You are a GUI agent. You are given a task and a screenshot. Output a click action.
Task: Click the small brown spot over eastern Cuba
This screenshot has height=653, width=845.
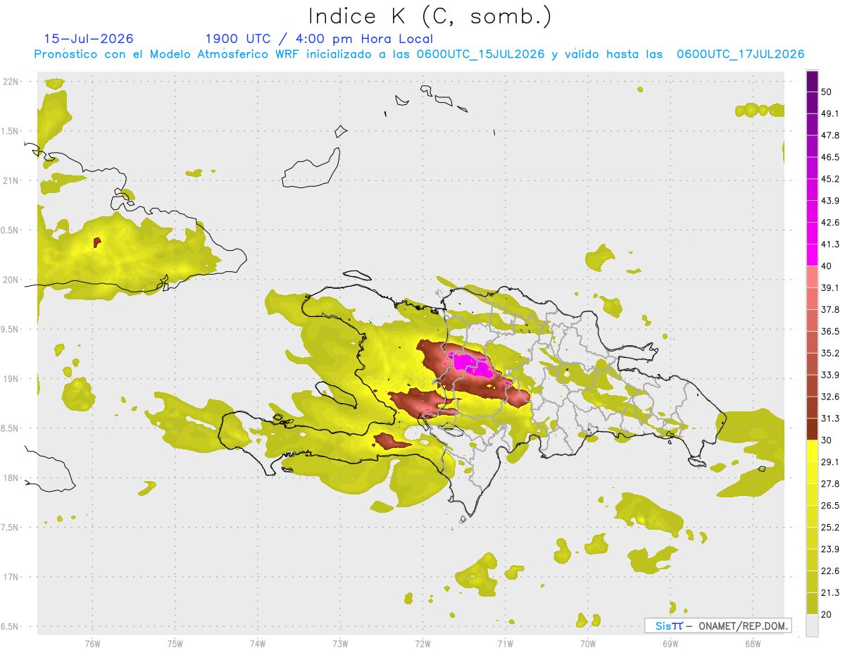click(x=96, y=242)
